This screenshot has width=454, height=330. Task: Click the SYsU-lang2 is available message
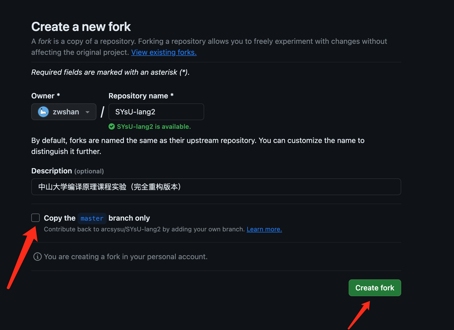pos(153,126)
